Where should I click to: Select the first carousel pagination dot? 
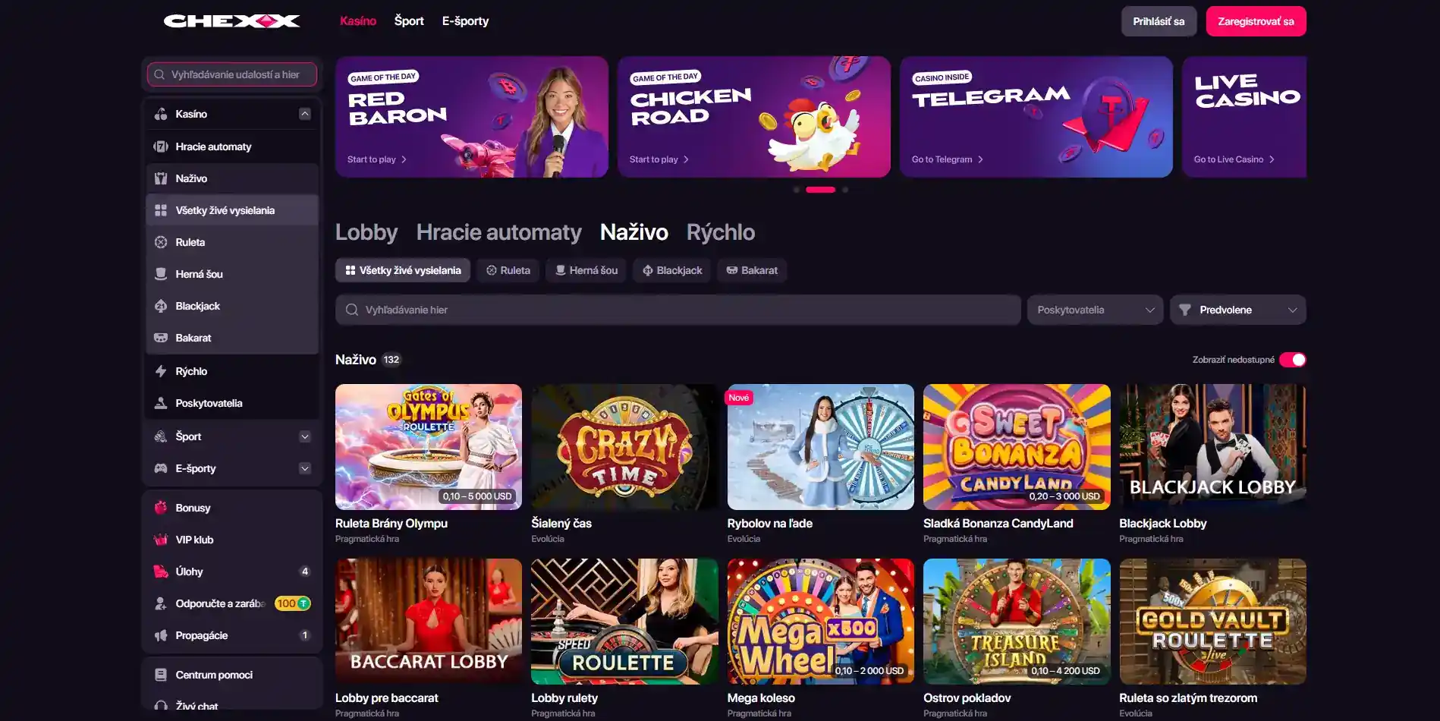click(796, 190)
